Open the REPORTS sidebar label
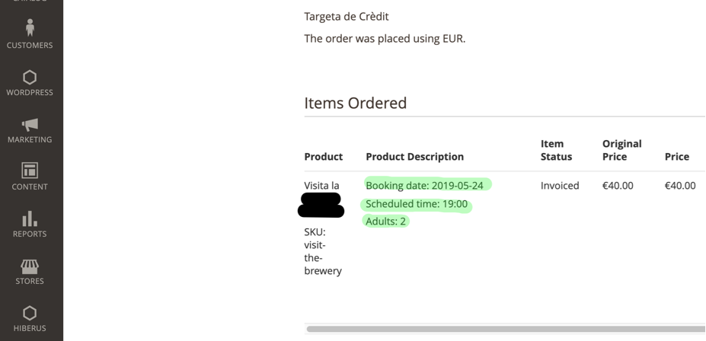Image resolution: width=706 pixels, height=341 pixels. pos(30,234)
